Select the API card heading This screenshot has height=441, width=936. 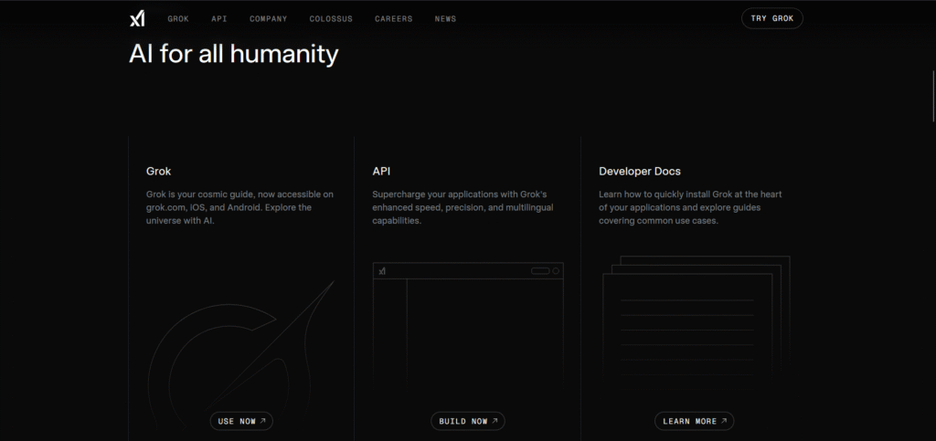coord(382,171)
